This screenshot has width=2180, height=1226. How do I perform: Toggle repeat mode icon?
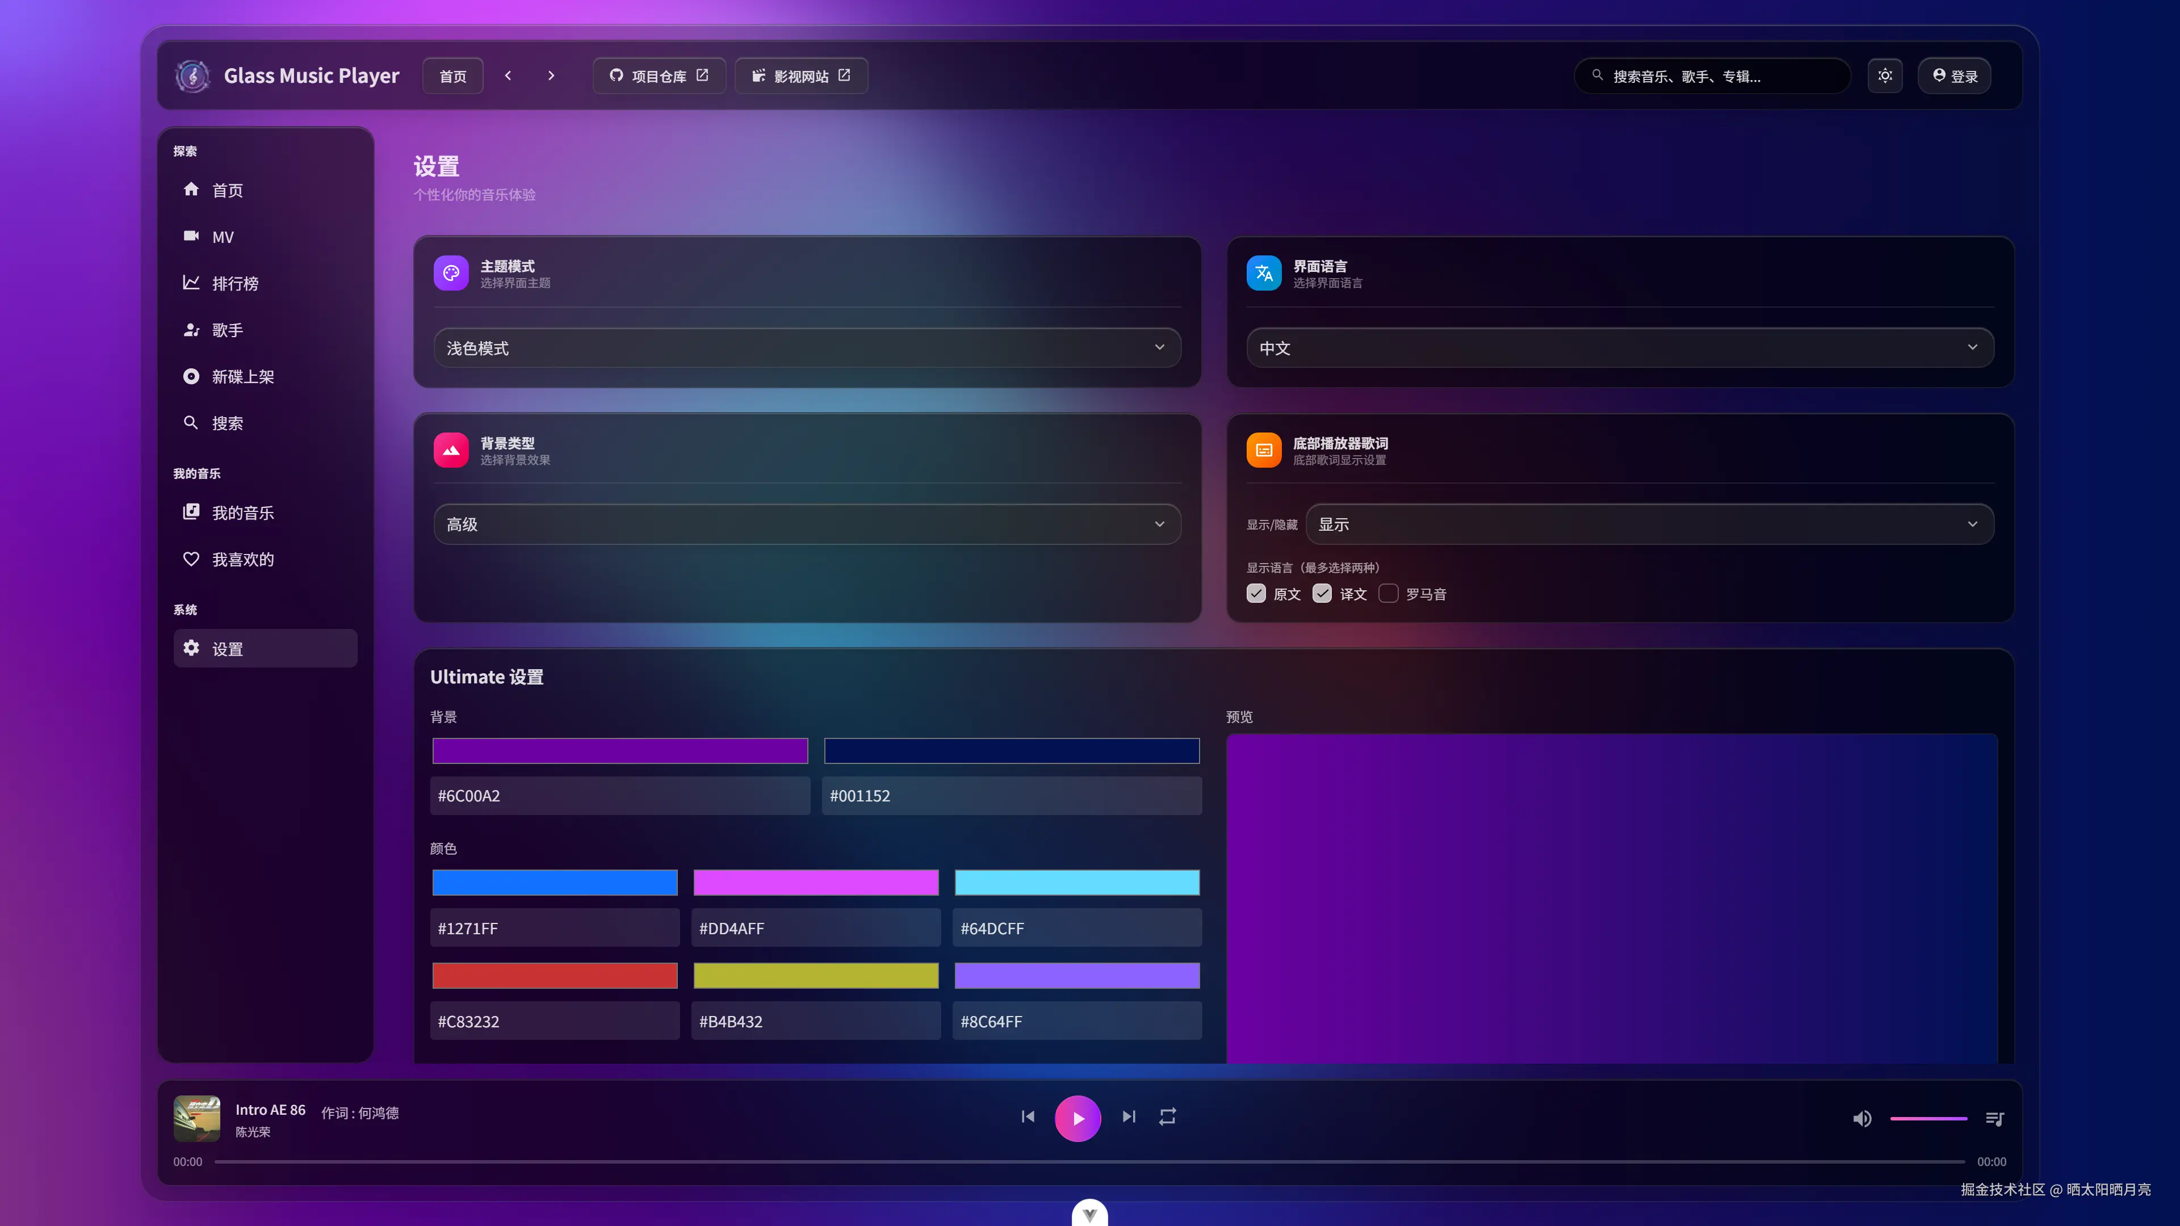coord(1167,1117)
